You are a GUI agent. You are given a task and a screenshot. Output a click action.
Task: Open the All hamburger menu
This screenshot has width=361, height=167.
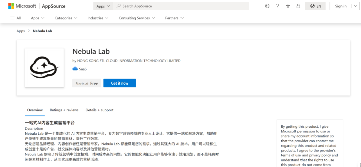click(x=15, y=18)
